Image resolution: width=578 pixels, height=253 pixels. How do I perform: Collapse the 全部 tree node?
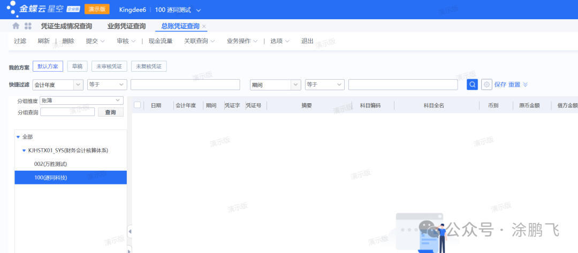click(18, 137)
